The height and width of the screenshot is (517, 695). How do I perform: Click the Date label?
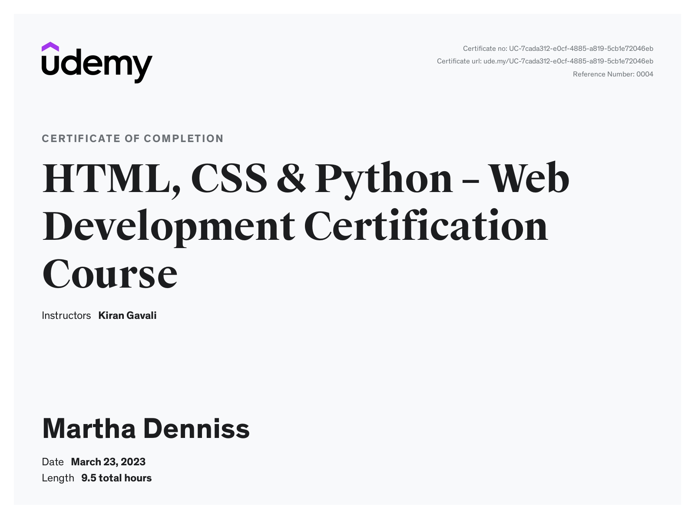click(x=53, y=462)
